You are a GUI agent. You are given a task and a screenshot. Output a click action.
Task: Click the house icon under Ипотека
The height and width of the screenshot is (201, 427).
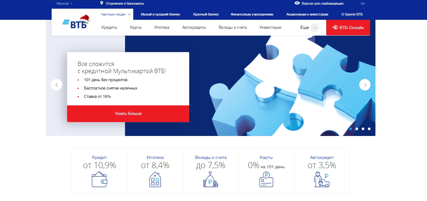coord(155,179)
